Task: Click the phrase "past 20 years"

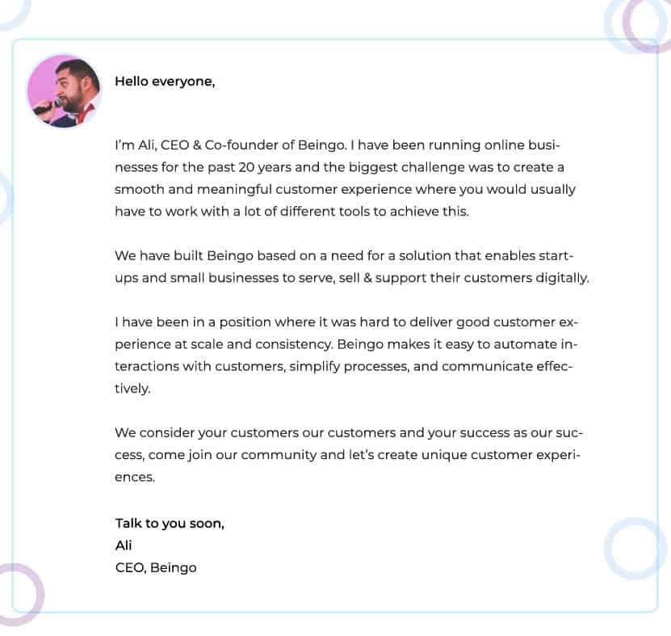Action: [250, 167]
